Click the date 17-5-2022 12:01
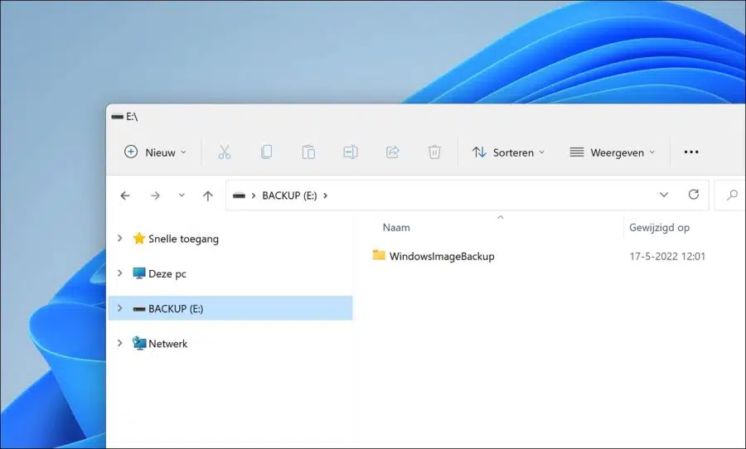746x449 pixels. (667, 256)
